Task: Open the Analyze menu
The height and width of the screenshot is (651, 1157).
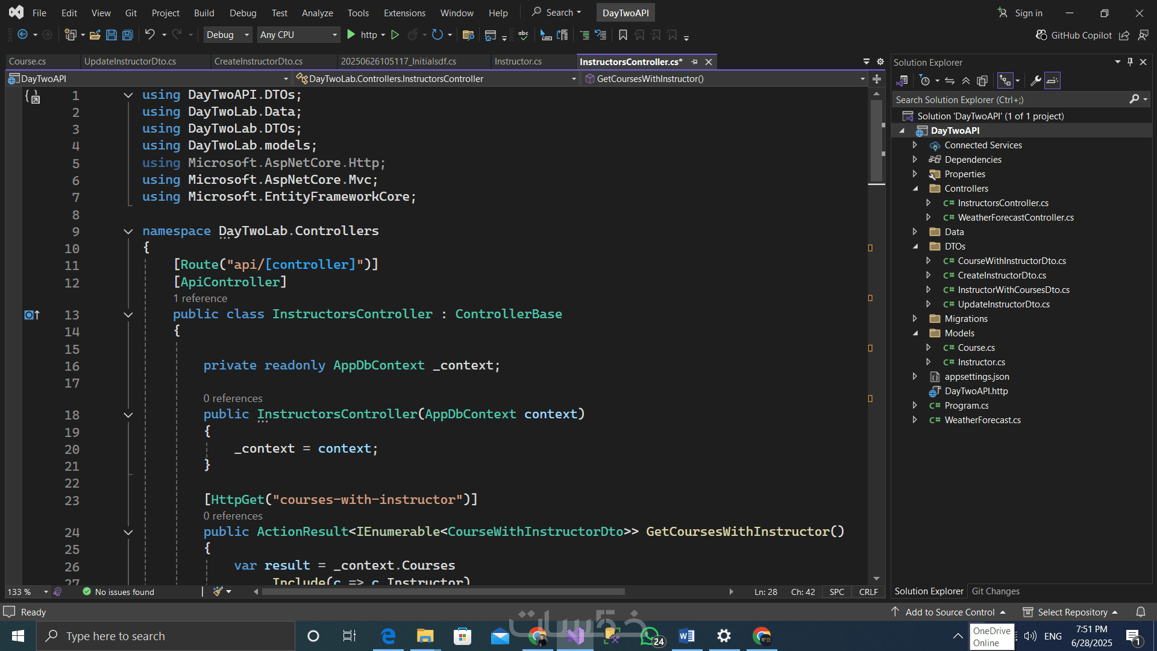Action: pos(317,13)
